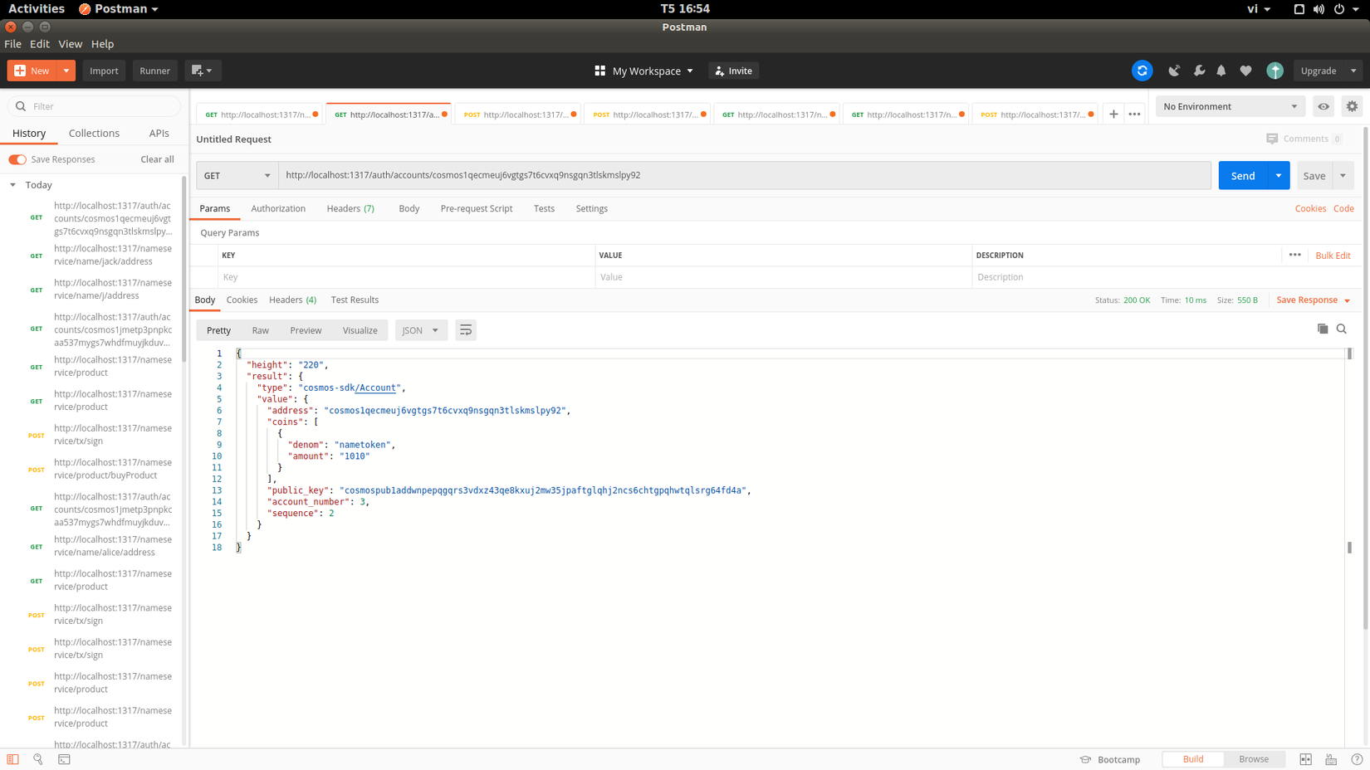
Task: Open find and replace icon
Action: (38, 759)
